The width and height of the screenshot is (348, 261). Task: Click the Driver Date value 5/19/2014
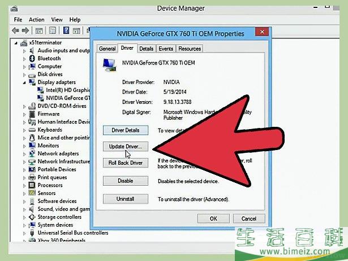[x=175, y=92]
